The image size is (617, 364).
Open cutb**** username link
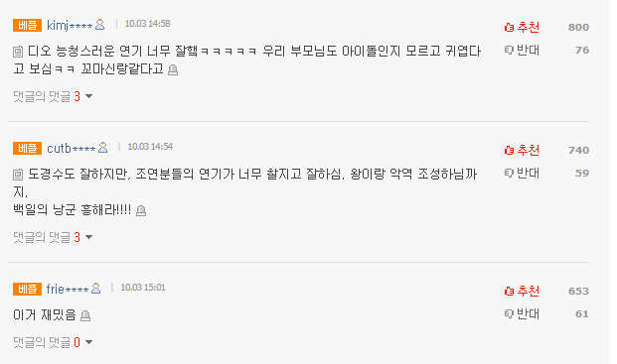(x=72, y=148)
